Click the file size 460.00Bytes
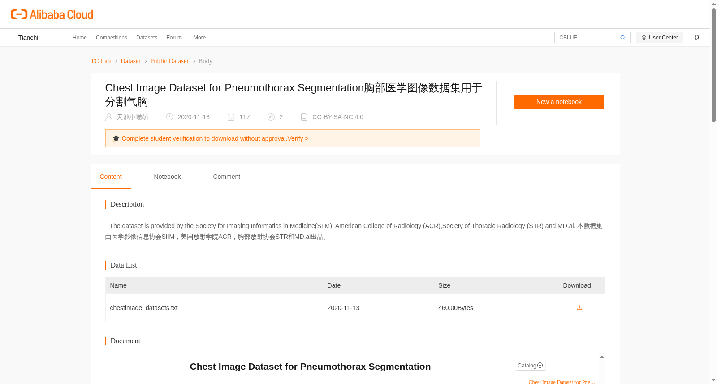This screenshot has height=384, width=717. pyautogui.click(x=456, y=308)
